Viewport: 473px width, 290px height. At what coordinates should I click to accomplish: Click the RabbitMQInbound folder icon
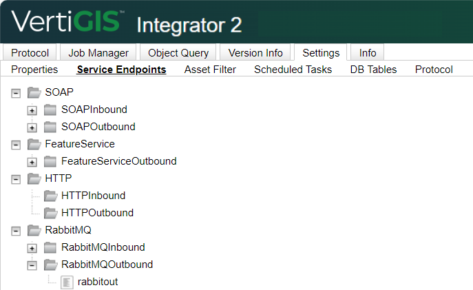[x=50, y=247]
